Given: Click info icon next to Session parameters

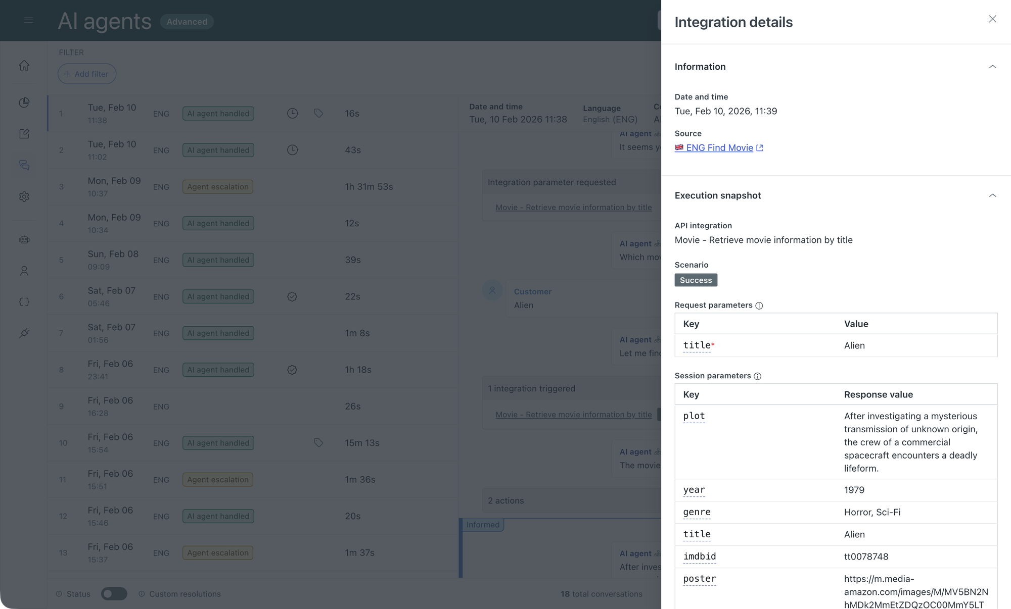Looking at the screenshot, I should tap(757, 376).
